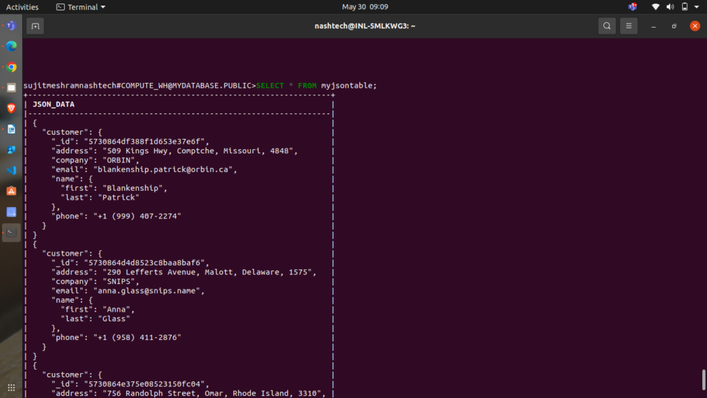Open the Files manager in dock
Image resolution: width=707 pixels, height=398 pixels.
(11, 88)
